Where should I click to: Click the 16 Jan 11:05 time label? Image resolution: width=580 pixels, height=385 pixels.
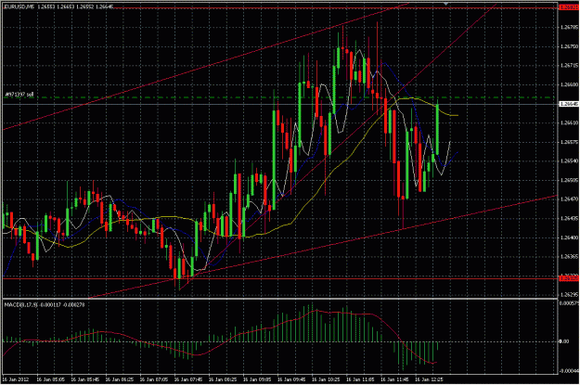coord(360,379)
